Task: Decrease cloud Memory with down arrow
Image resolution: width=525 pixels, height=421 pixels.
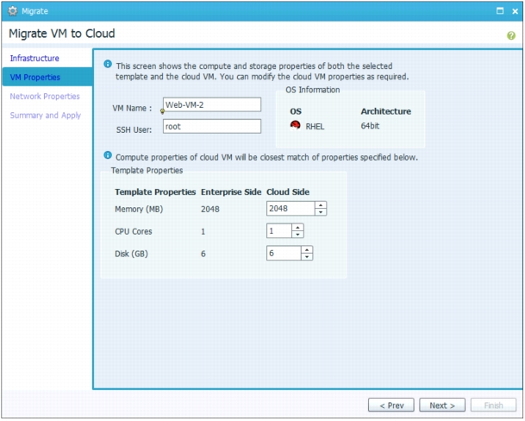Action: pyautogui.click(x=321, y=212)
